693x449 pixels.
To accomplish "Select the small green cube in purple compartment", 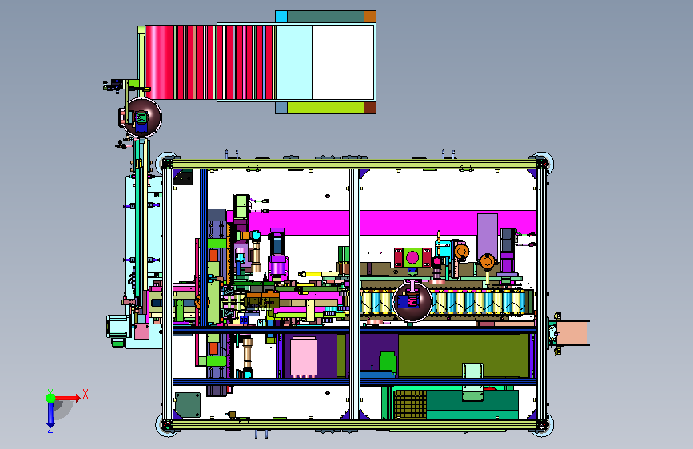I will [388, 362].
